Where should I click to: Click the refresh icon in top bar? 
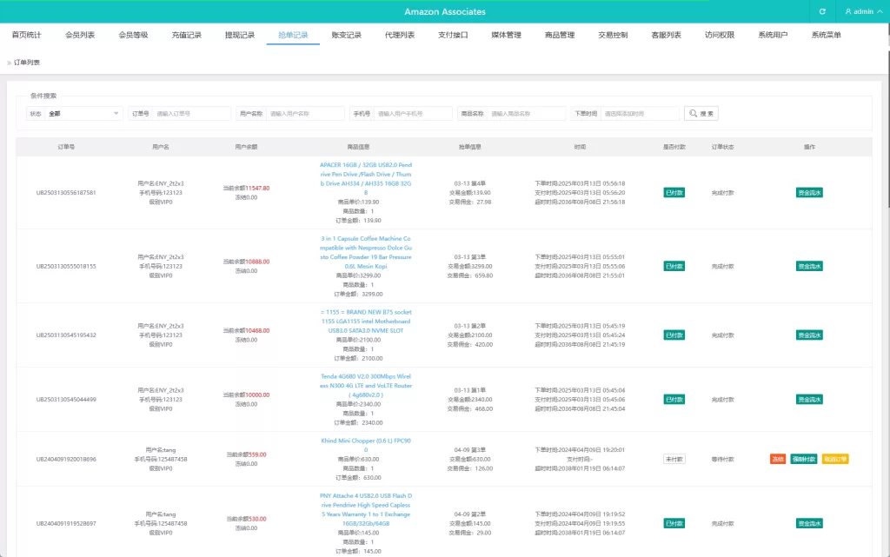coord(822,11)
